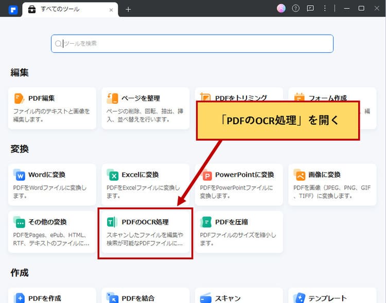This screenshot has height=303, width=386.
Task: Focus the ツールを検索 search field
Action: (x=192, y=44)
